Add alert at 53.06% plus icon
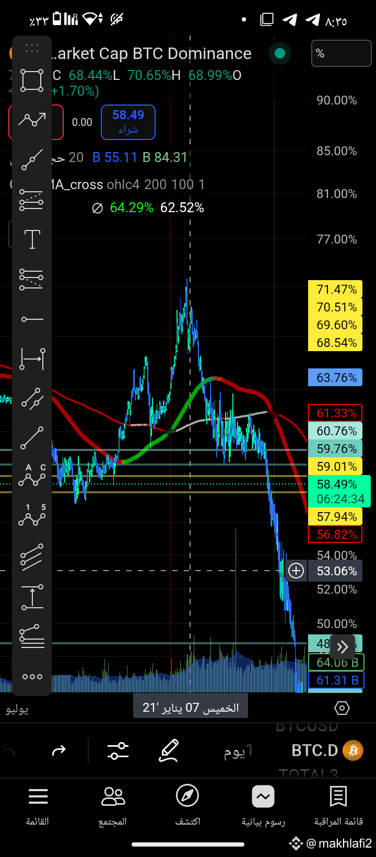Viewport: 376px width, 857px height. pyautogui.click(x=296, y=571)
